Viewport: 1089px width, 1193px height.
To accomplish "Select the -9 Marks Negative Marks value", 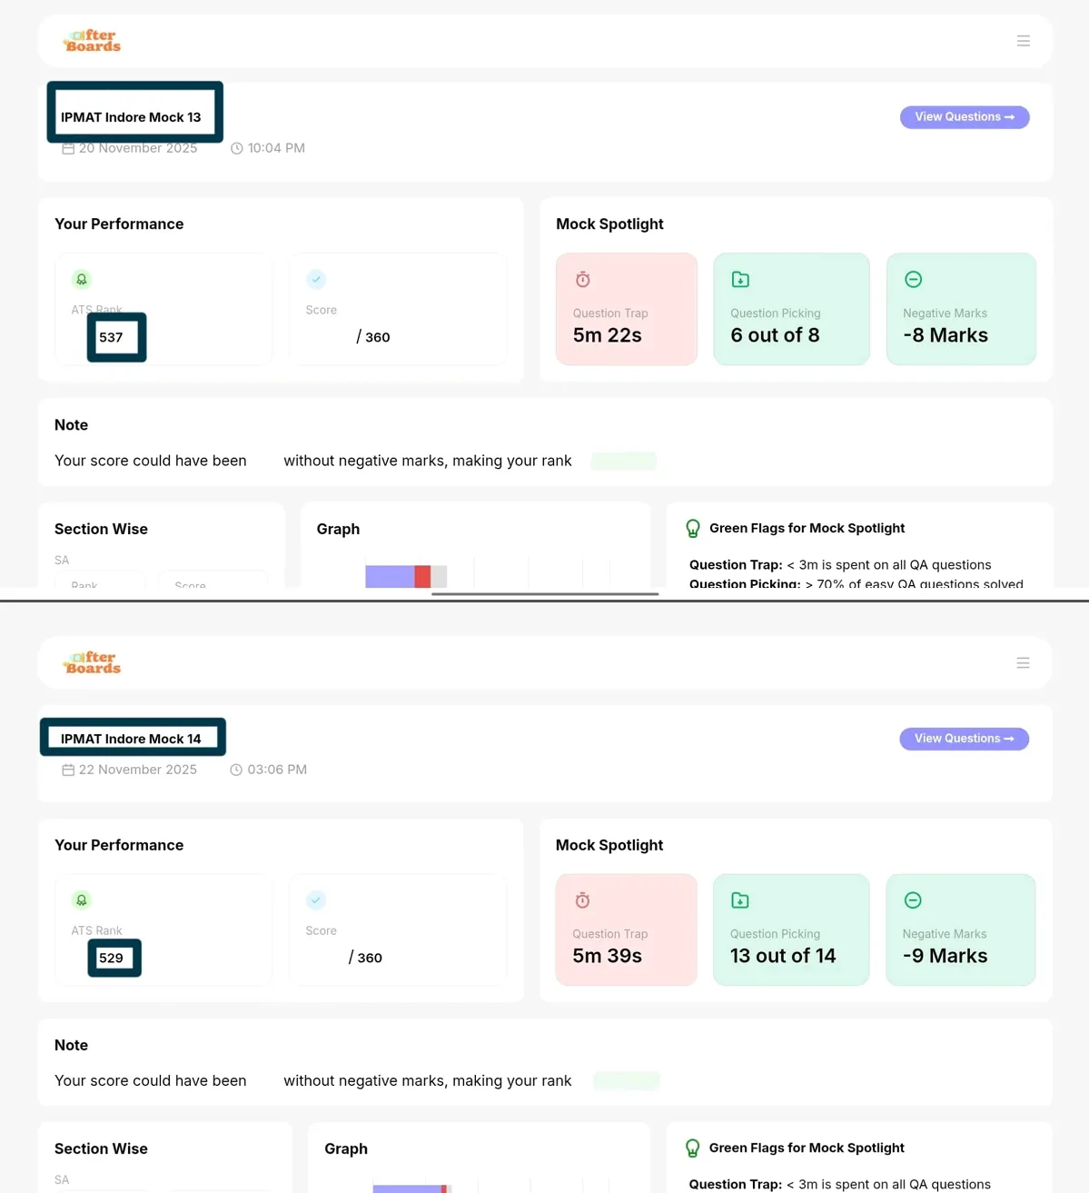I will pos(945,956).
